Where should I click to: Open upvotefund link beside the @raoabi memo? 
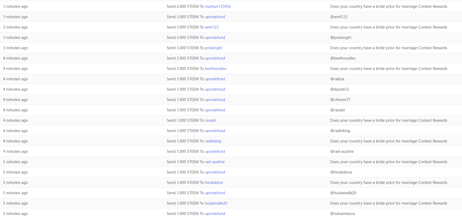[215, 110]
